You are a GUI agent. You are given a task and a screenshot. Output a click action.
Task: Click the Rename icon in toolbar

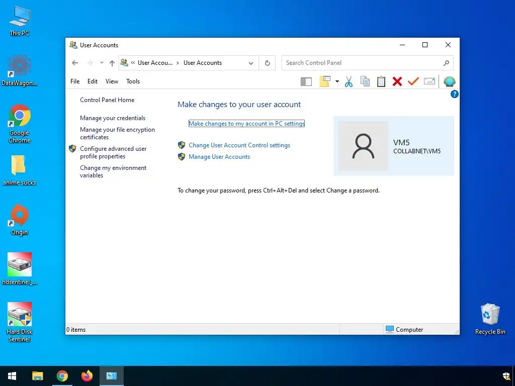(x=430, y=81)
